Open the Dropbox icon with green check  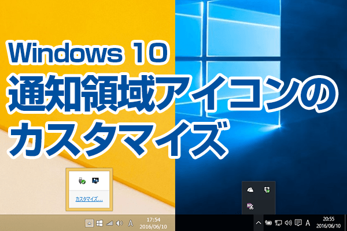(267, 189)
